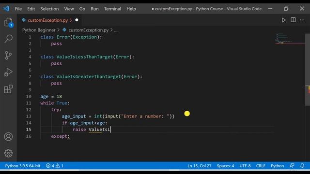Viewport: 310px width, 174px height.
Task: Expand customException.py breadcrumb item
Action: pyautogui.click(x=88, y=30)
